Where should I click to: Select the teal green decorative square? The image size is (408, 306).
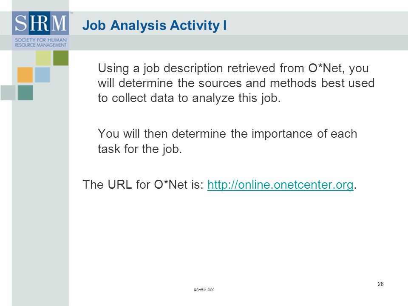pos(25,93)
